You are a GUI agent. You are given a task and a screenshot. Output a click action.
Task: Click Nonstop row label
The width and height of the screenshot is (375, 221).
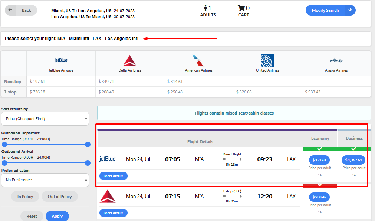(x=13, y=82)
